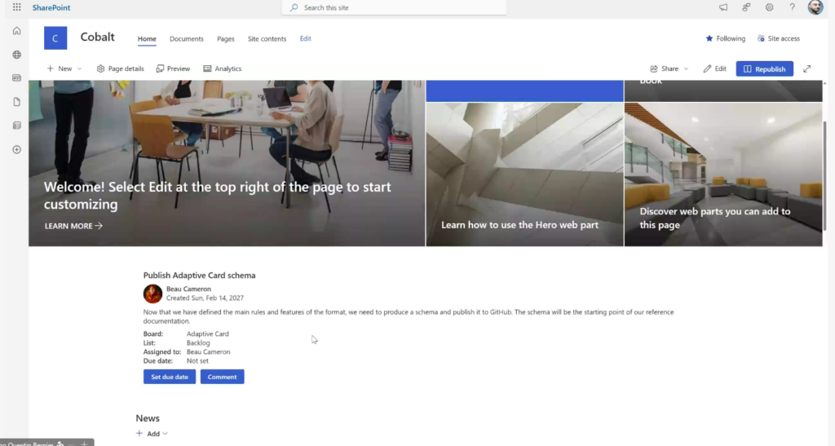Image resolution: width=835 pixels, height=446 pixels.
Task: Go to the Documents navigation tab
Action: (x=186, y=39)
